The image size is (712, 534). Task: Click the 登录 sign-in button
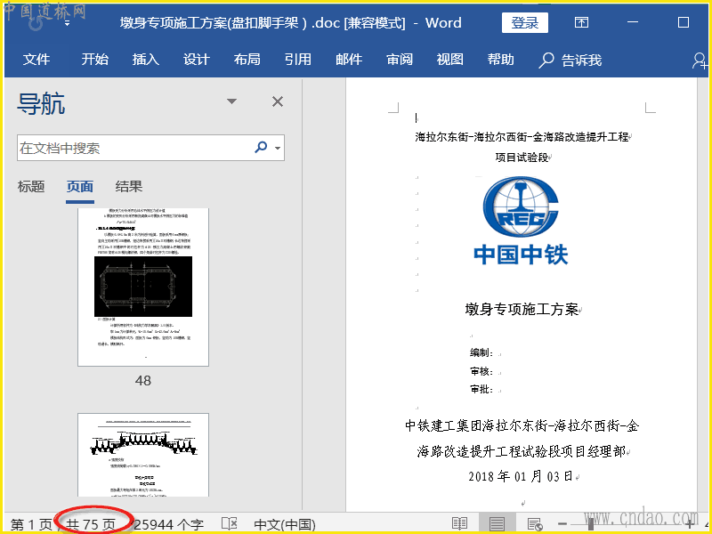525,23
